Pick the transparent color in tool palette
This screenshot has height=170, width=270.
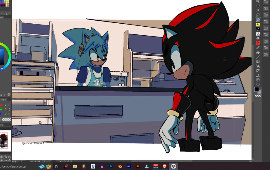[x=258, y=96]
